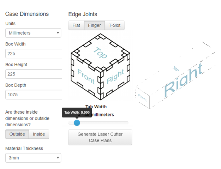Click the small Front end of 3D preview
This screenshot has height=169, width=221.
coord(143,97)
